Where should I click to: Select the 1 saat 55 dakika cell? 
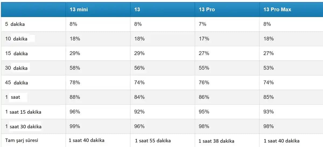pos(153,141)
